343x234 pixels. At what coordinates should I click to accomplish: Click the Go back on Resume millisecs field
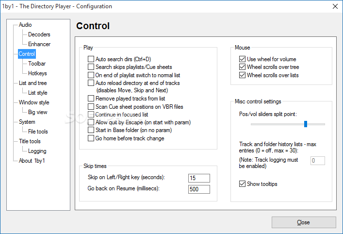click(199, 189)
